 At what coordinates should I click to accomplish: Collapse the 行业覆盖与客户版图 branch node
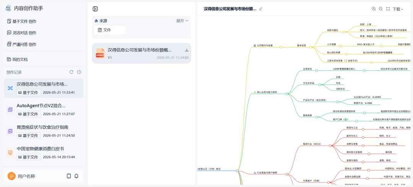pyautogui.click(x=286, y=174)
